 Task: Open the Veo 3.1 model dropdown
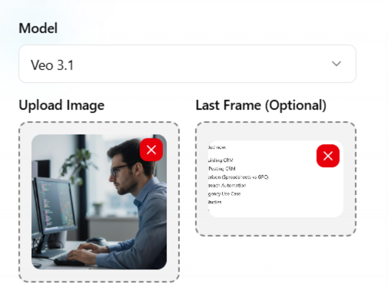[187, 64]
